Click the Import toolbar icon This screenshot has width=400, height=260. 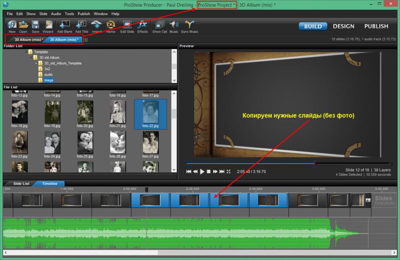[97, 27]
